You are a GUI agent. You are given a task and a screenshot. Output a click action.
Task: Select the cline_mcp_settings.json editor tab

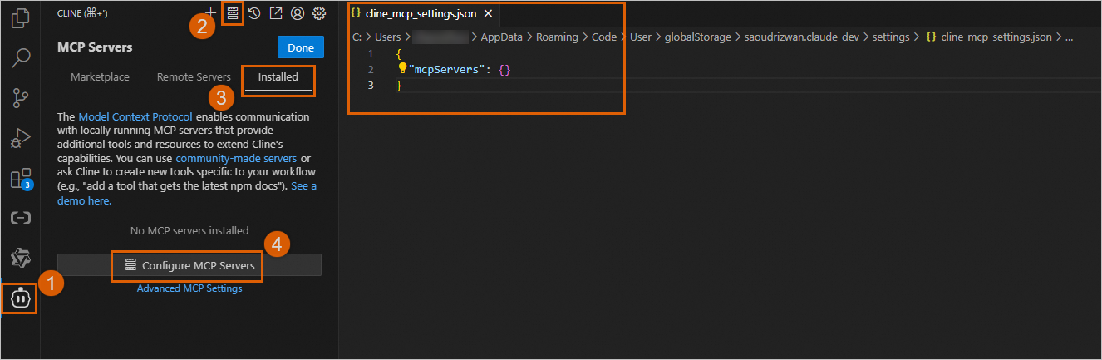coord(421,13)
